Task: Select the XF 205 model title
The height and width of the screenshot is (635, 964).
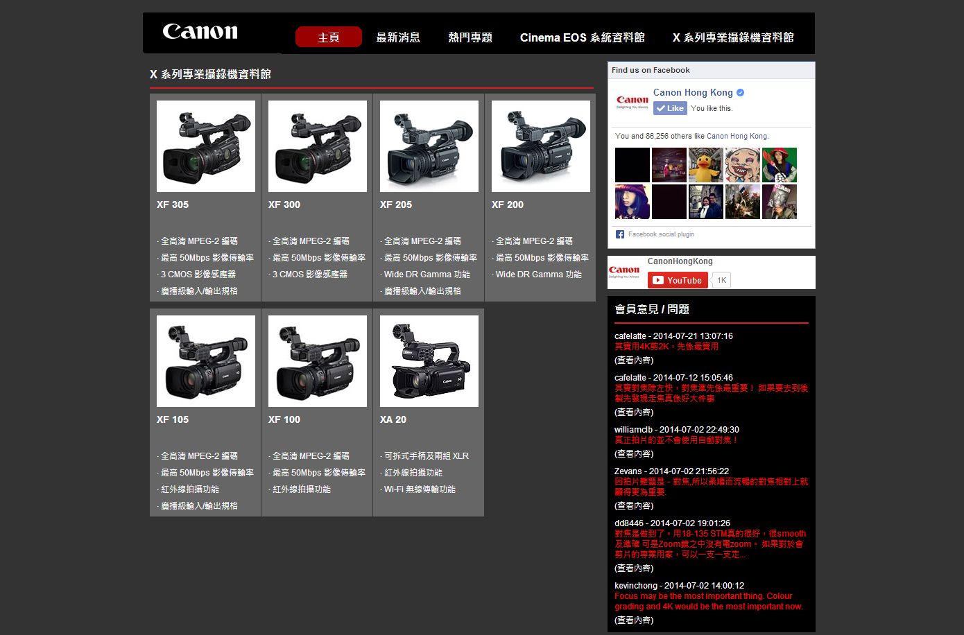Action: pos(396,205)
